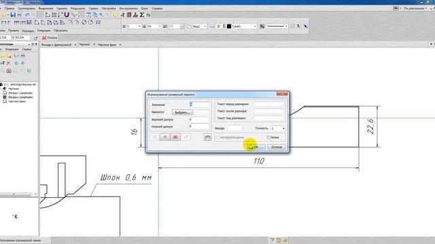The image size is (435, 244).
Task: Open the Сервис menu
Action: [x=93, y=8]
